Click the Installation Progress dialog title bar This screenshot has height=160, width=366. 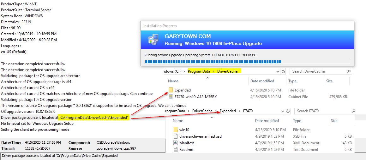coord(247,26)
